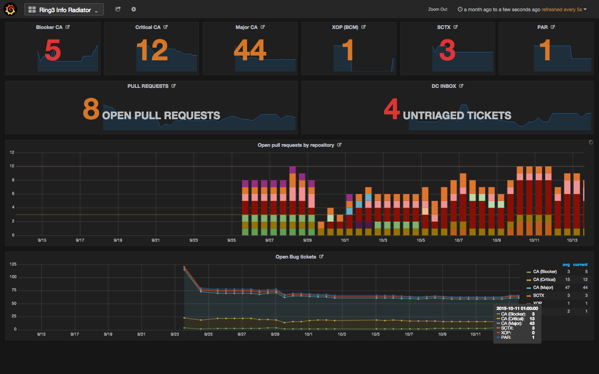
Task: Click the Open Bug tickets title
Action: pyautogui.click(x=296, y=257)
